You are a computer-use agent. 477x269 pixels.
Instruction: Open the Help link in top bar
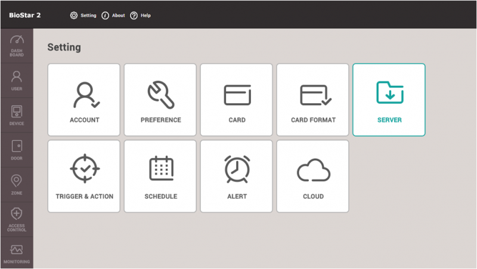(x=141, y=16)
